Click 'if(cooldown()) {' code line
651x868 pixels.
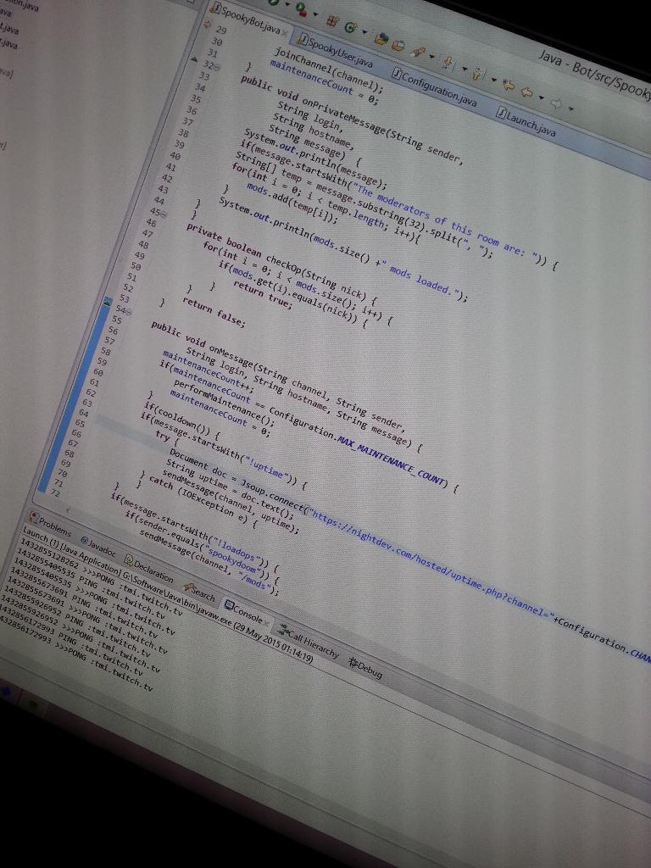(x=181, y=420)
